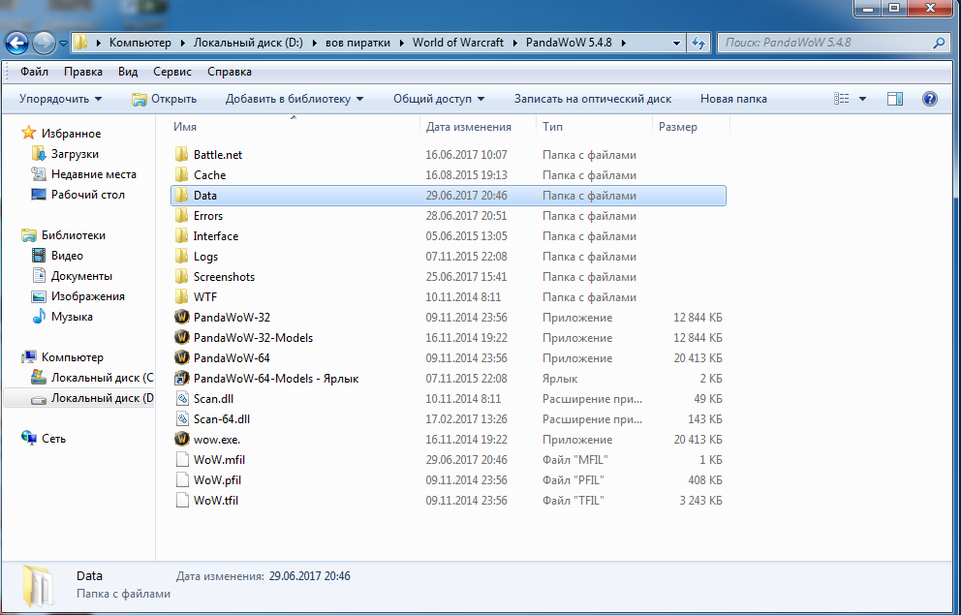
Task: Click the wow.exe application icon
Action: 181,440
